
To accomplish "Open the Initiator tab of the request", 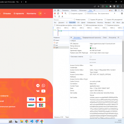I will pos(112,38).
